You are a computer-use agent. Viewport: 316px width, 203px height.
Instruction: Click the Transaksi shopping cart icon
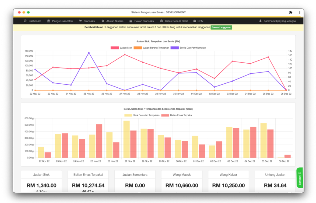pyautogui.click(x=81, y=21)
